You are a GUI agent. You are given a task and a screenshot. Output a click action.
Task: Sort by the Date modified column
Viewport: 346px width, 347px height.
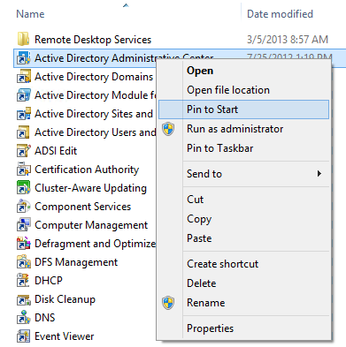[280, 14]
